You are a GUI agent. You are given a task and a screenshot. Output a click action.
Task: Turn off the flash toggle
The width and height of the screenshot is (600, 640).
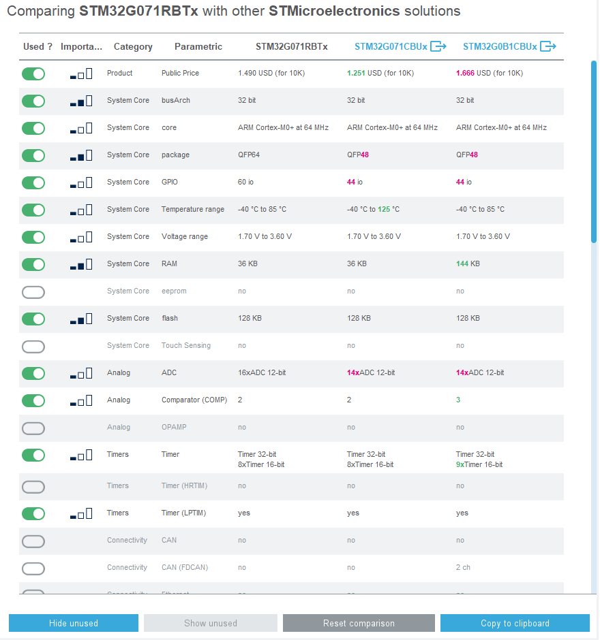(x=33, y=319)
